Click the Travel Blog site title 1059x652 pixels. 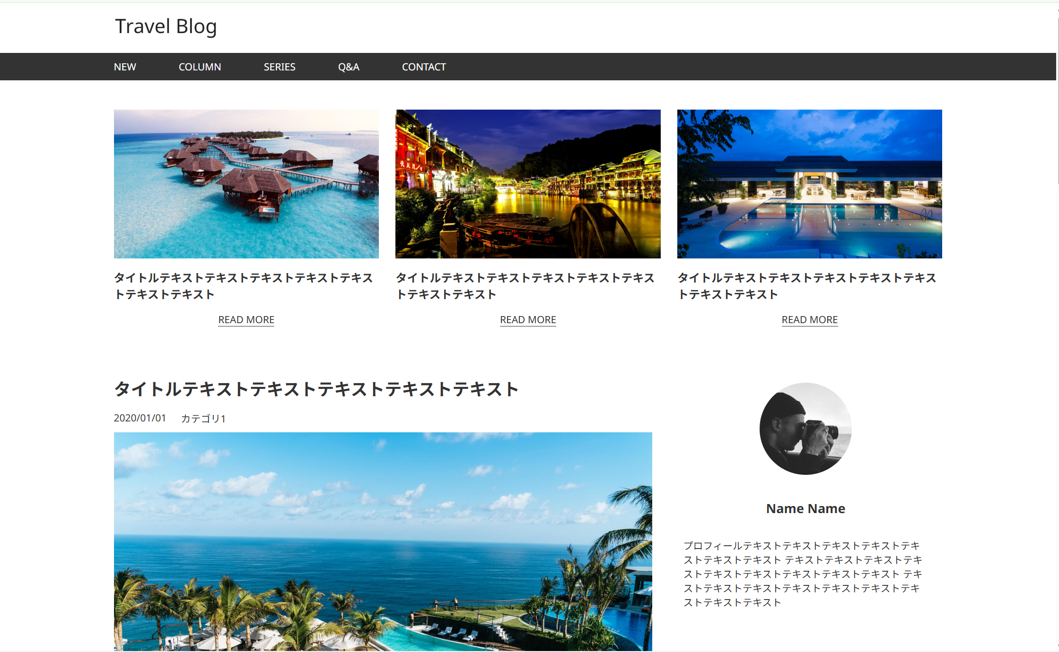coord(166,26)
